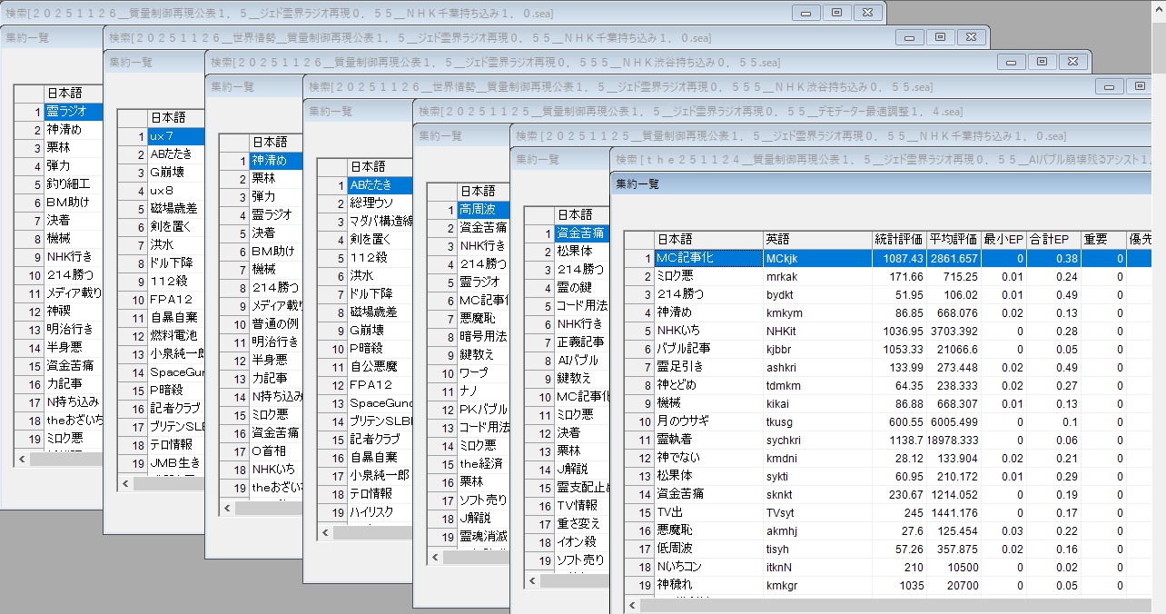Click left scroll arrow under the leftmost list
This screenshot has width=1166, height=614.
pyautogui.click(x=22, y=460)
